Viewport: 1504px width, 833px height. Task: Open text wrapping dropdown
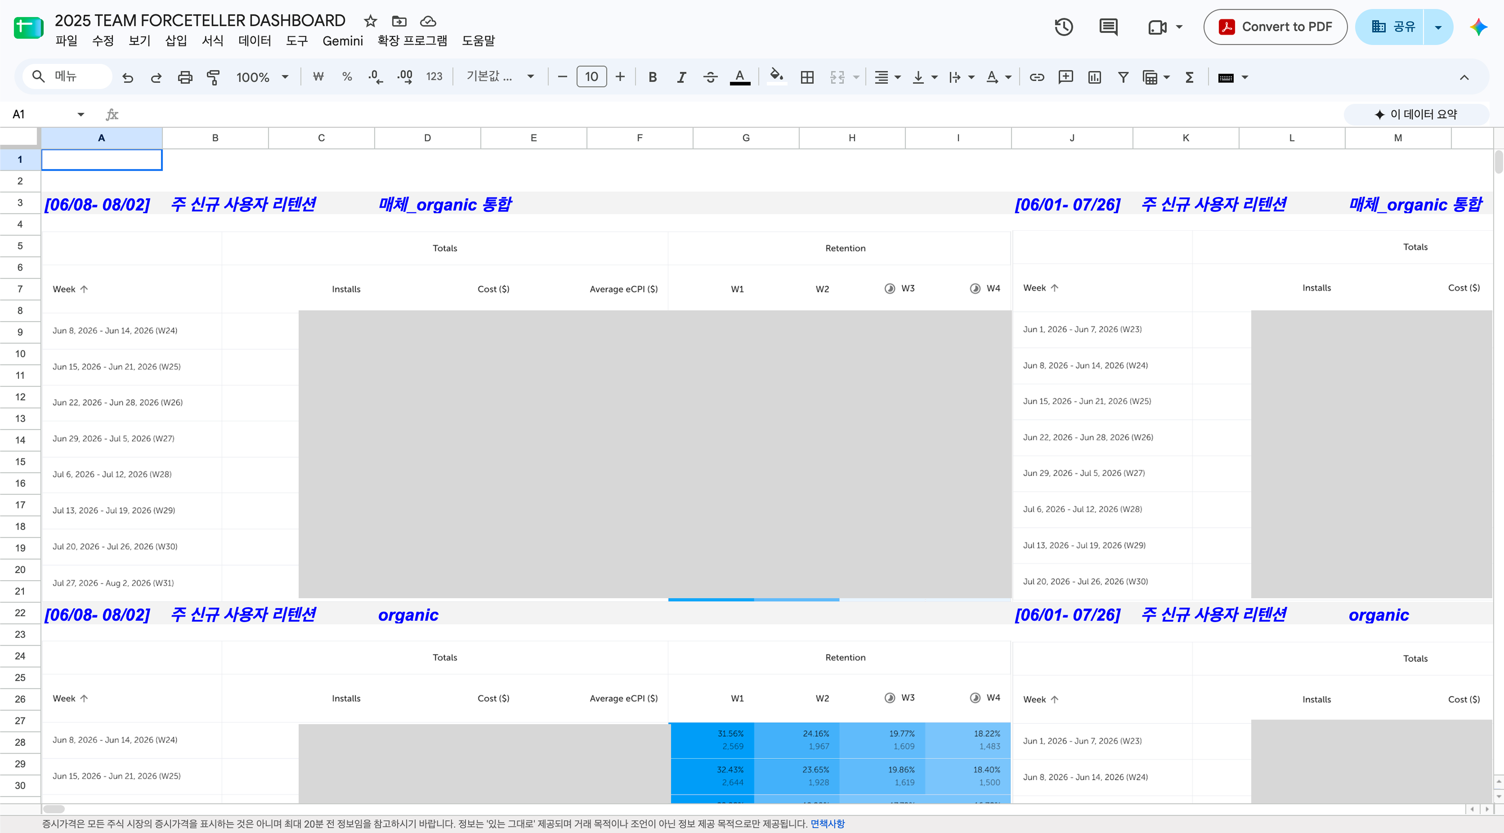tap(962, 77)
